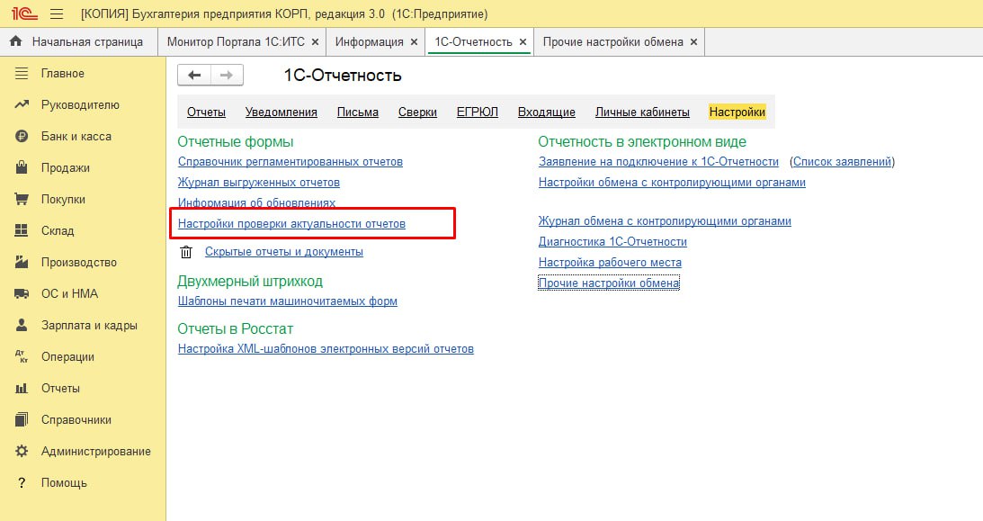Close the 1С-Отчетность tab
Image resolution: width=983 pixels, height=521 pixels.
(523, 42)
